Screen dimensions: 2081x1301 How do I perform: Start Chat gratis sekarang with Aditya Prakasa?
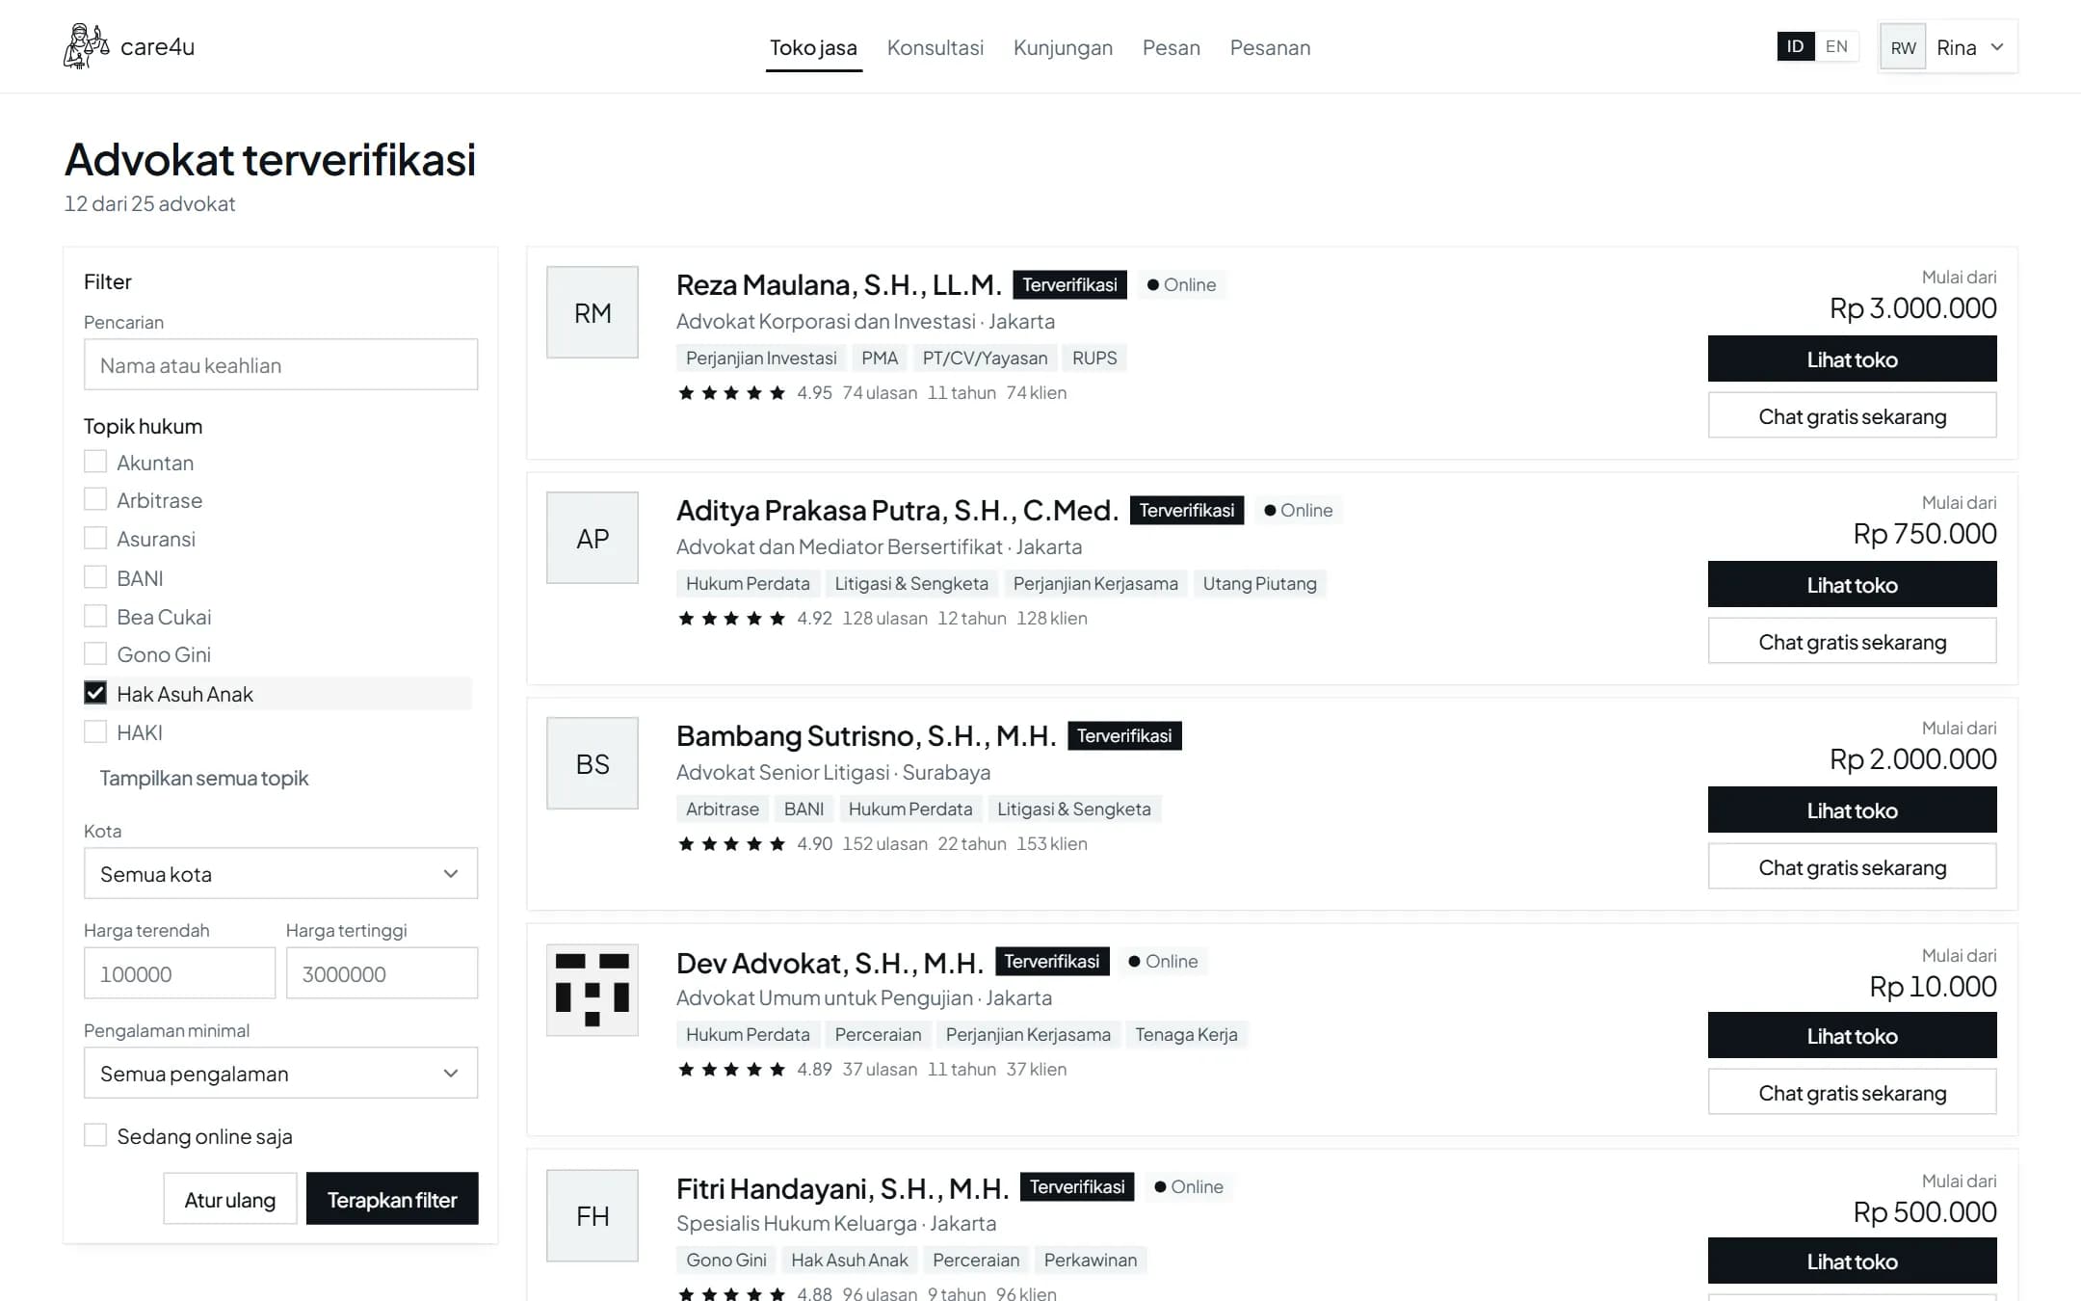(x=1852, y=642)
